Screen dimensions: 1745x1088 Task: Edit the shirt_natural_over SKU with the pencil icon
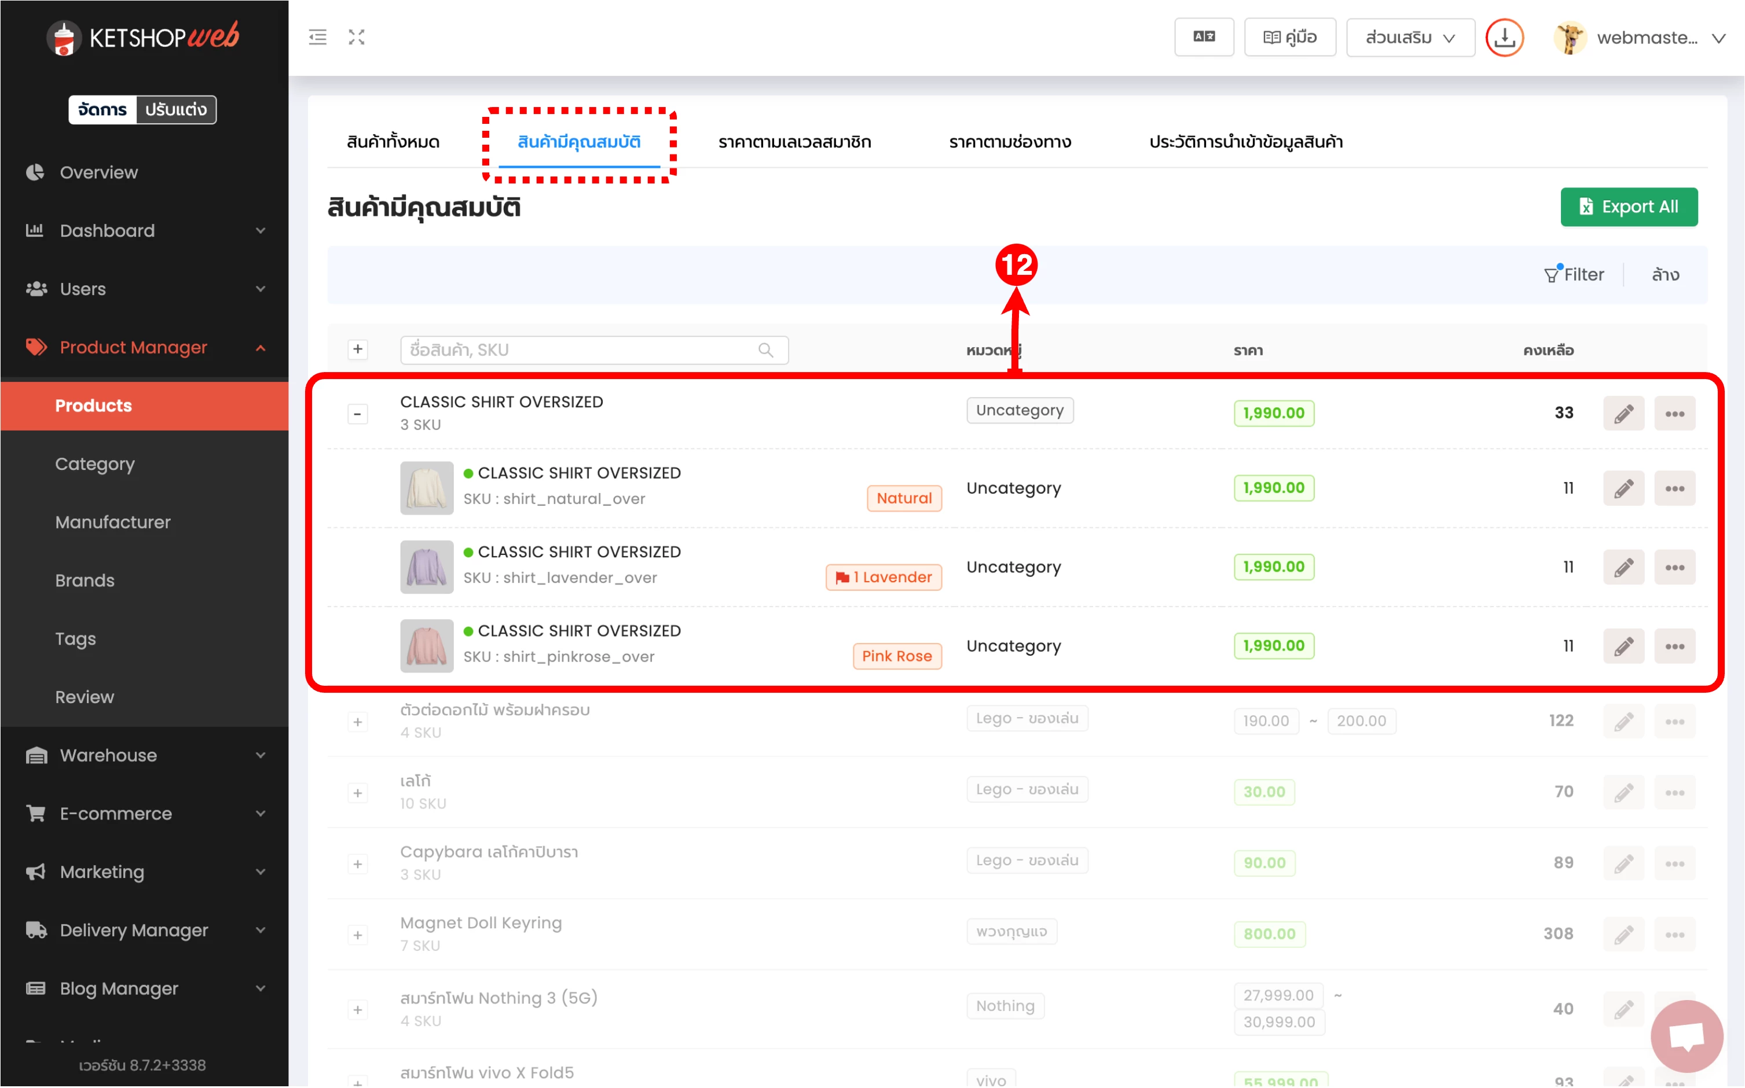coord(1623,488)
